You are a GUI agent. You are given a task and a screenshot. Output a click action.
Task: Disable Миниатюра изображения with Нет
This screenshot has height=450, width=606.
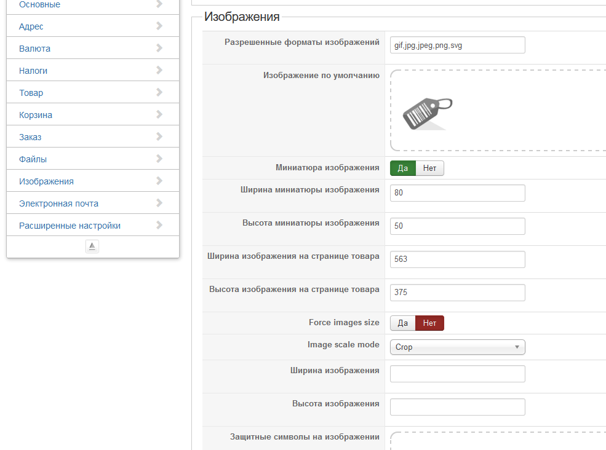click(x=430, y=168)
